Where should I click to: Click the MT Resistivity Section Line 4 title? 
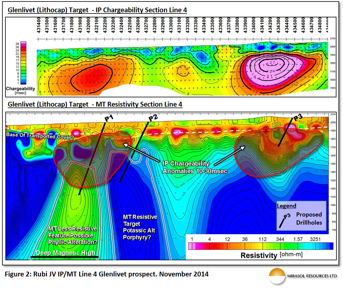pyautogui.click(x=95, y=105)
